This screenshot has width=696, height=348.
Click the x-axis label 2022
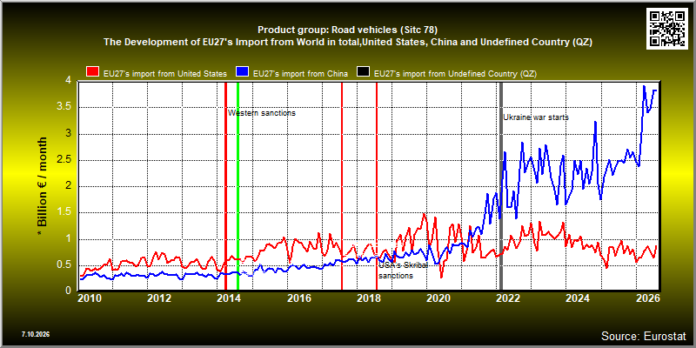pyautogui.click(x=507, y=298)
